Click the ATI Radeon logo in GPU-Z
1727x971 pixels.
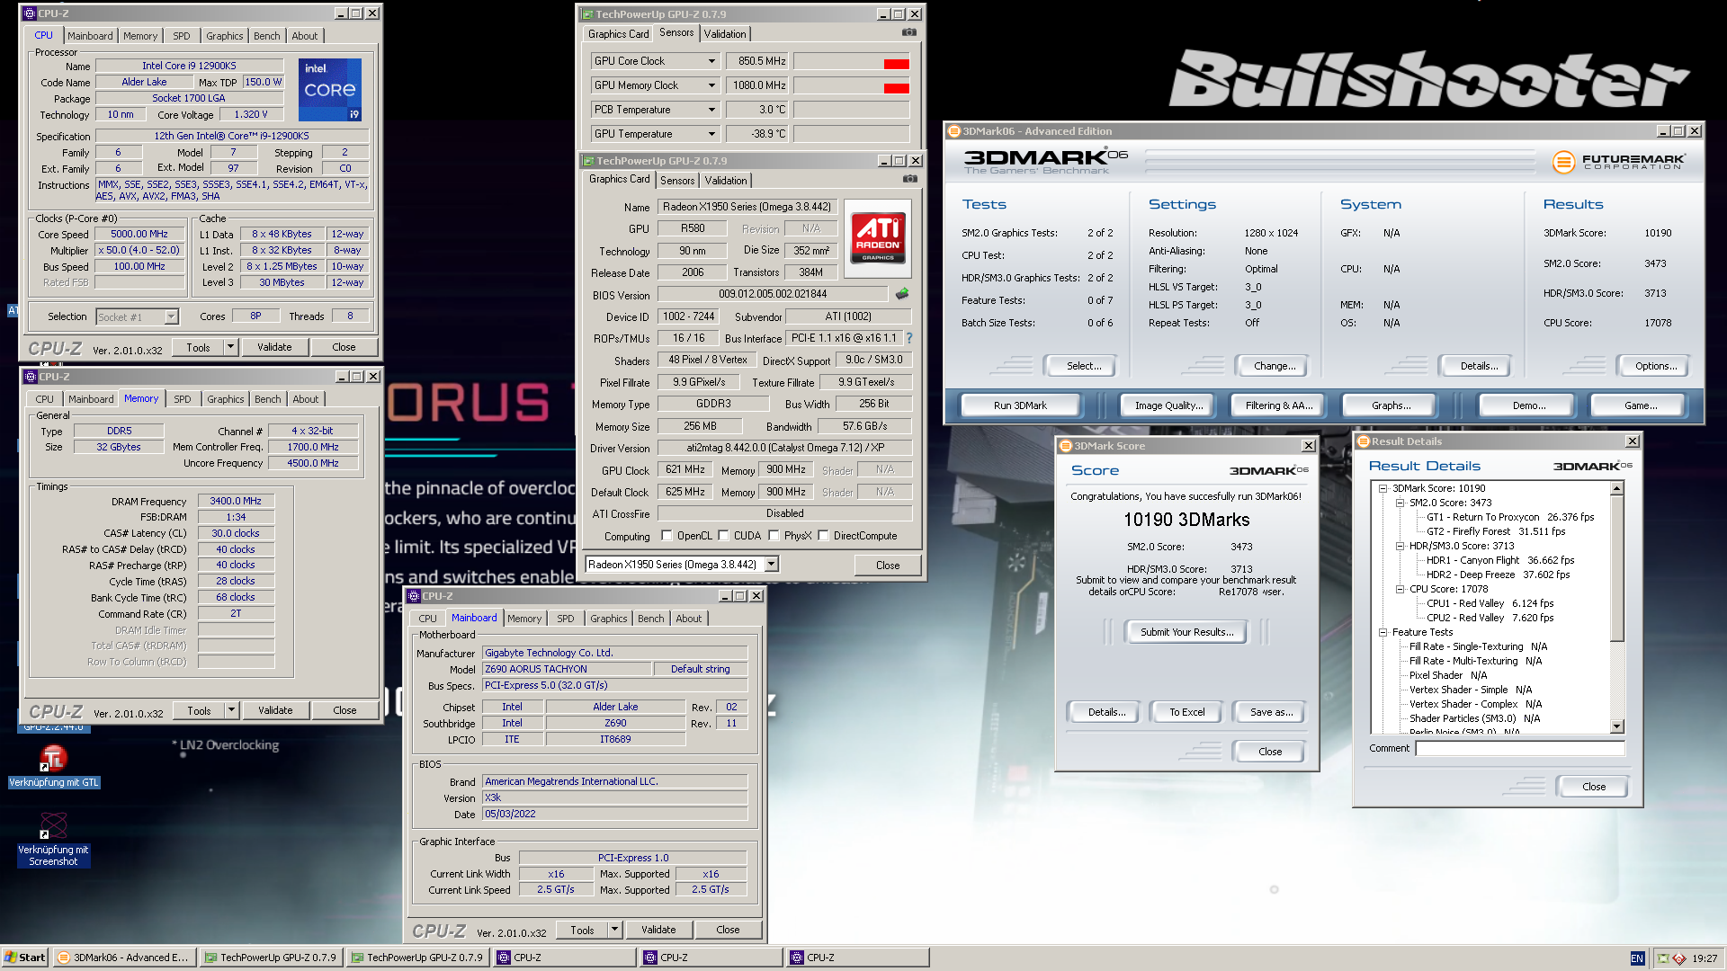[878, 237]
